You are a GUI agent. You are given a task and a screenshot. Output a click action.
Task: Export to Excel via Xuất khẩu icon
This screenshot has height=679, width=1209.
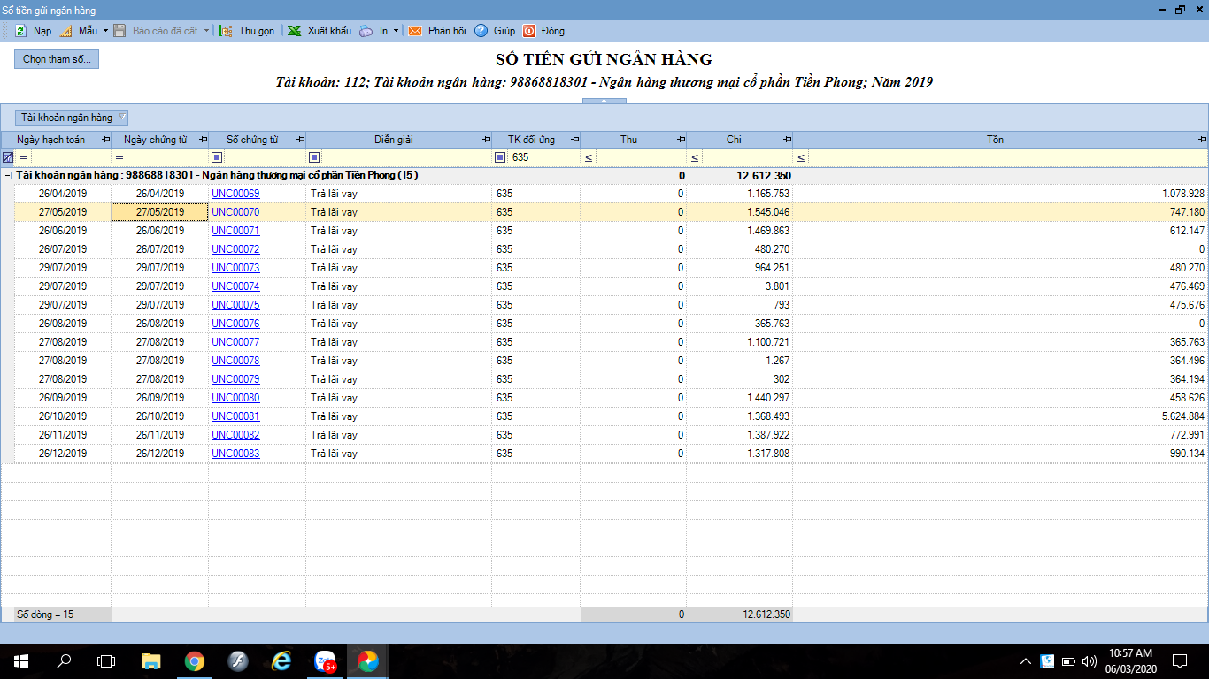[294, 31]
